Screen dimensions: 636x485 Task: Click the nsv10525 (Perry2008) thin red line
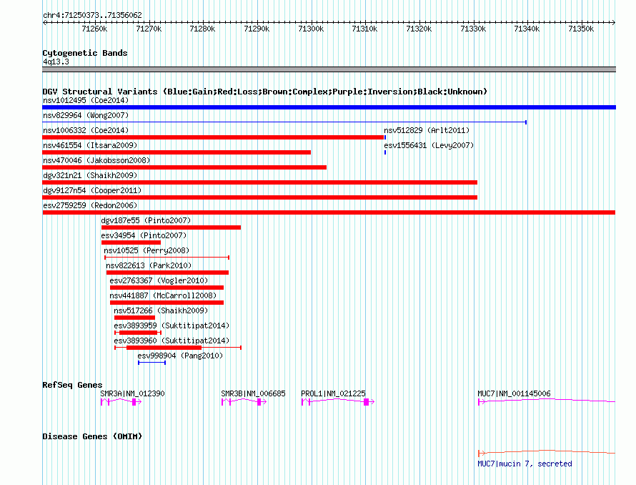tap(167, 258)
